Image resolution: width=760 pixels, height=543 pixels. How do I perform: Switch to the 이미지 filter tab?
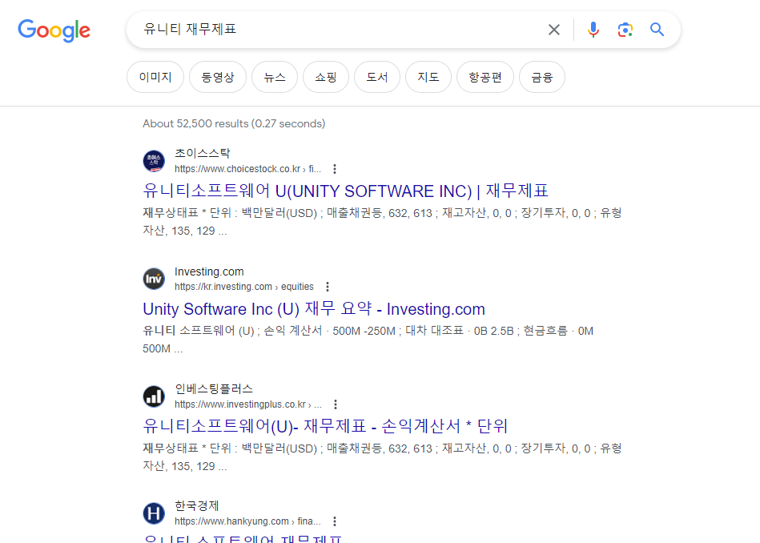(x=155, y=78)
